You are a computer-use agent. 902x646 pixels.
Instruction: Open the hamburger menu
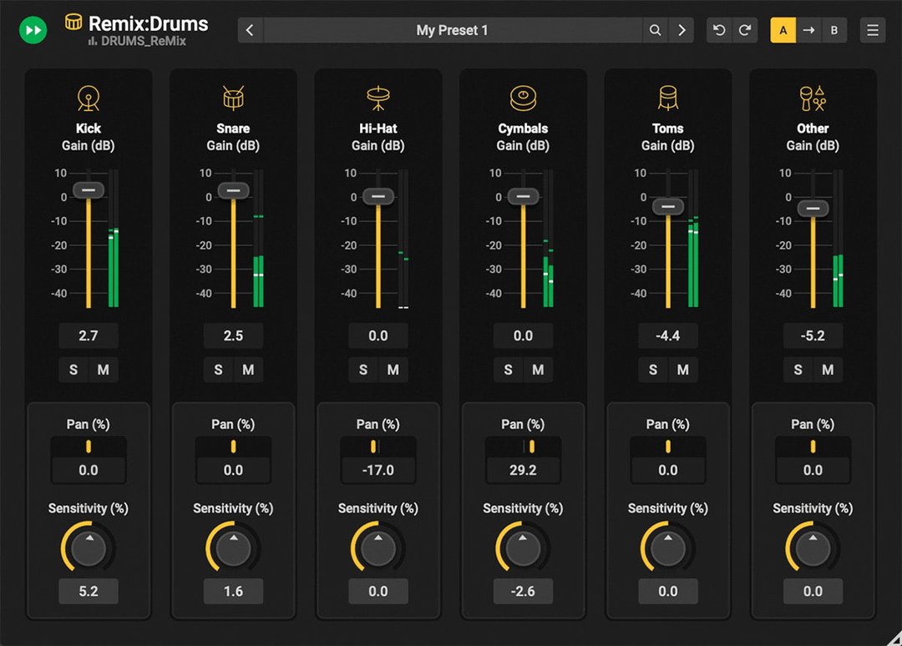pyautogui.click(x=872, y=30)
